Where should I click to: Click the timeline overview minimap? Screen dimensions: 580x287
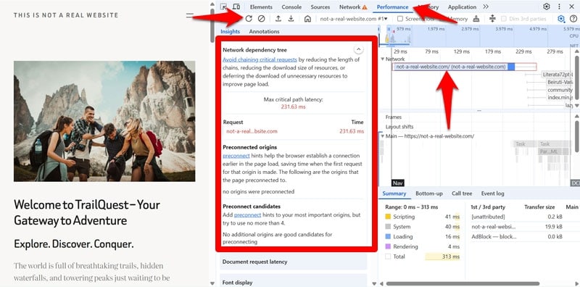479,36
